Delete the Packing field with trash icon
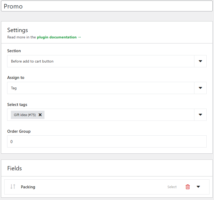This screenshot has height=200, width=214. click(x=188, y=187)
